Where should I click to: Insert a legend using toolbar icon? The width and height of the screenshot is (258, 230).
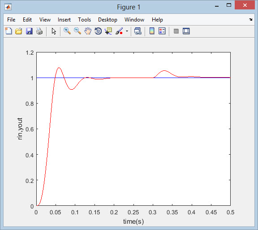click(x=162, y=31)
